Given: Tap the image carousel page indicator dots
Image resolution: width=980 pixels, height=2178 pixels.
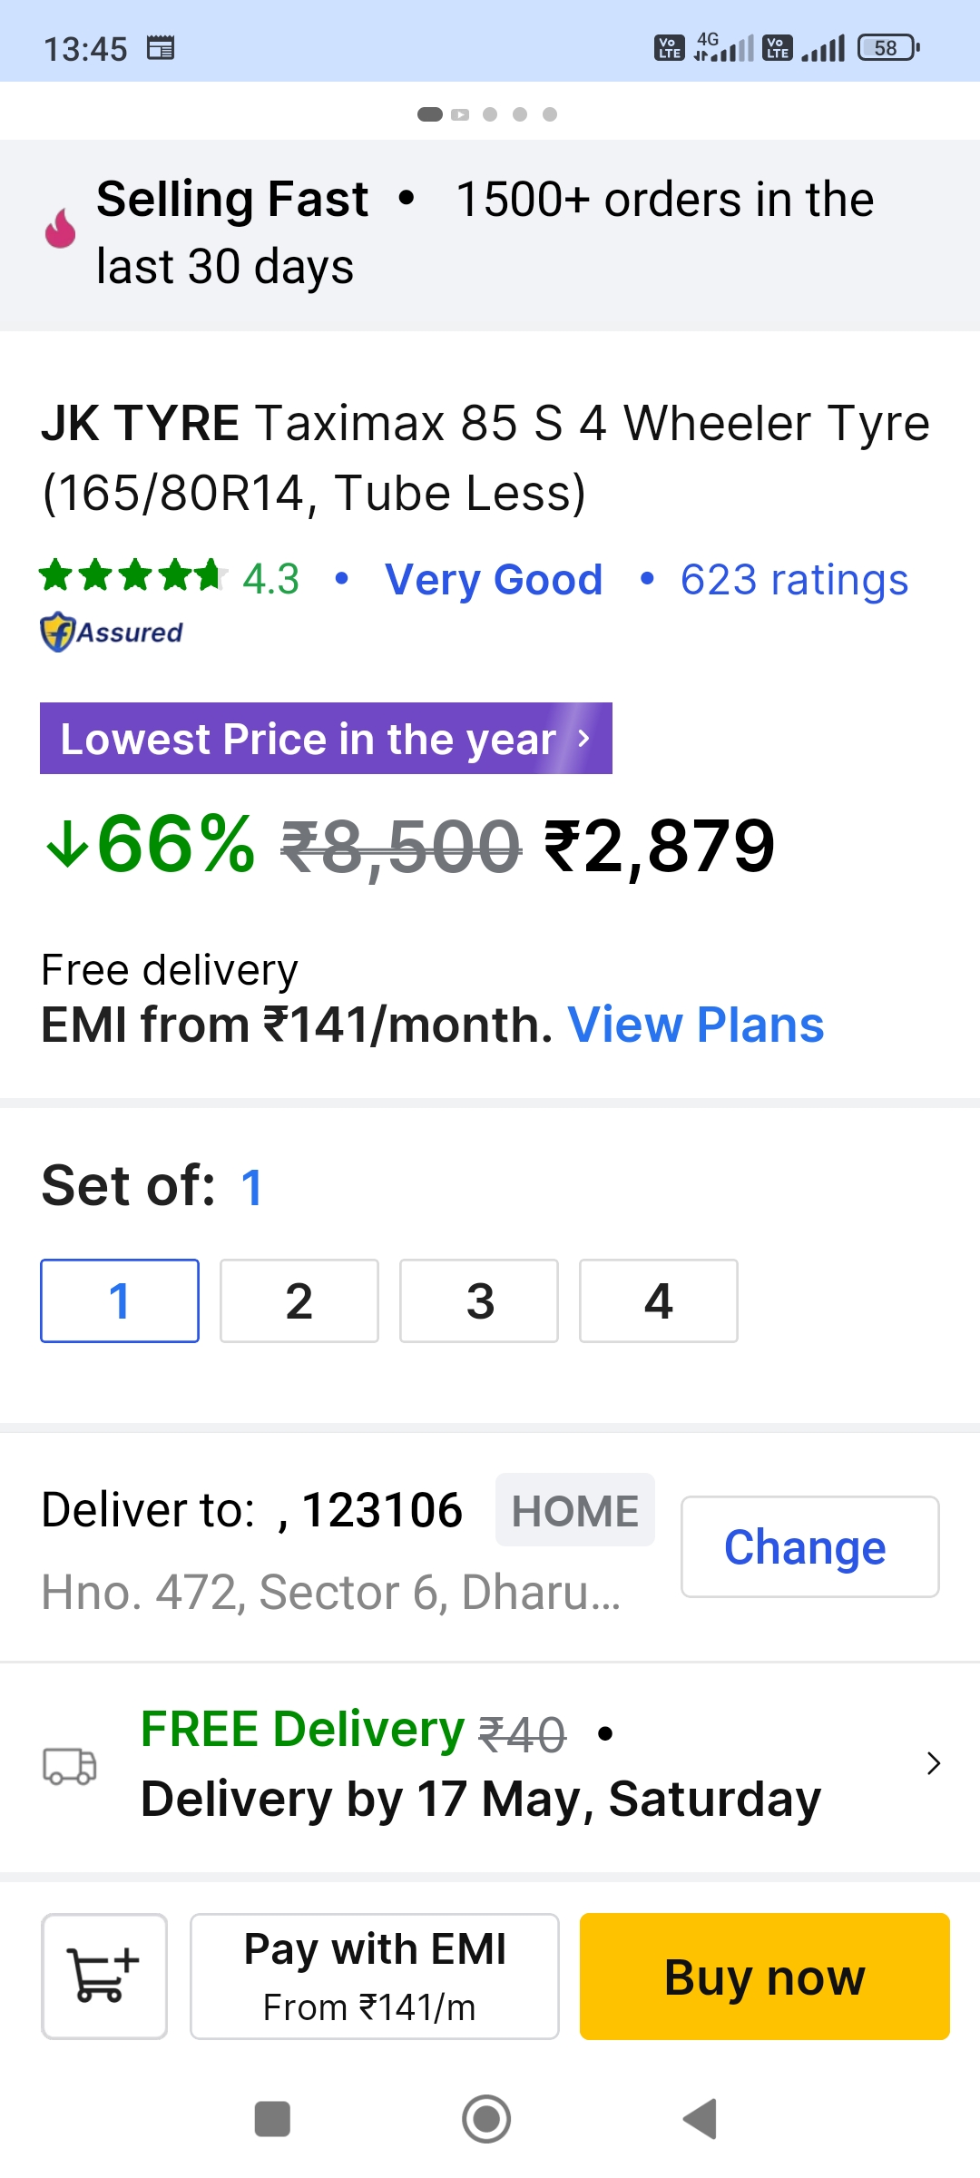Looking at the screenshot, I should point(488,114).
